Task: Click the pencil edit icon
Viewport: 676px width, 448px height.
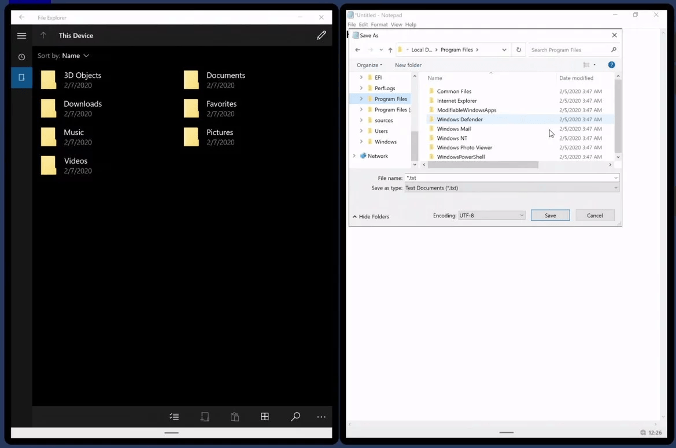Action: point(321,36)
